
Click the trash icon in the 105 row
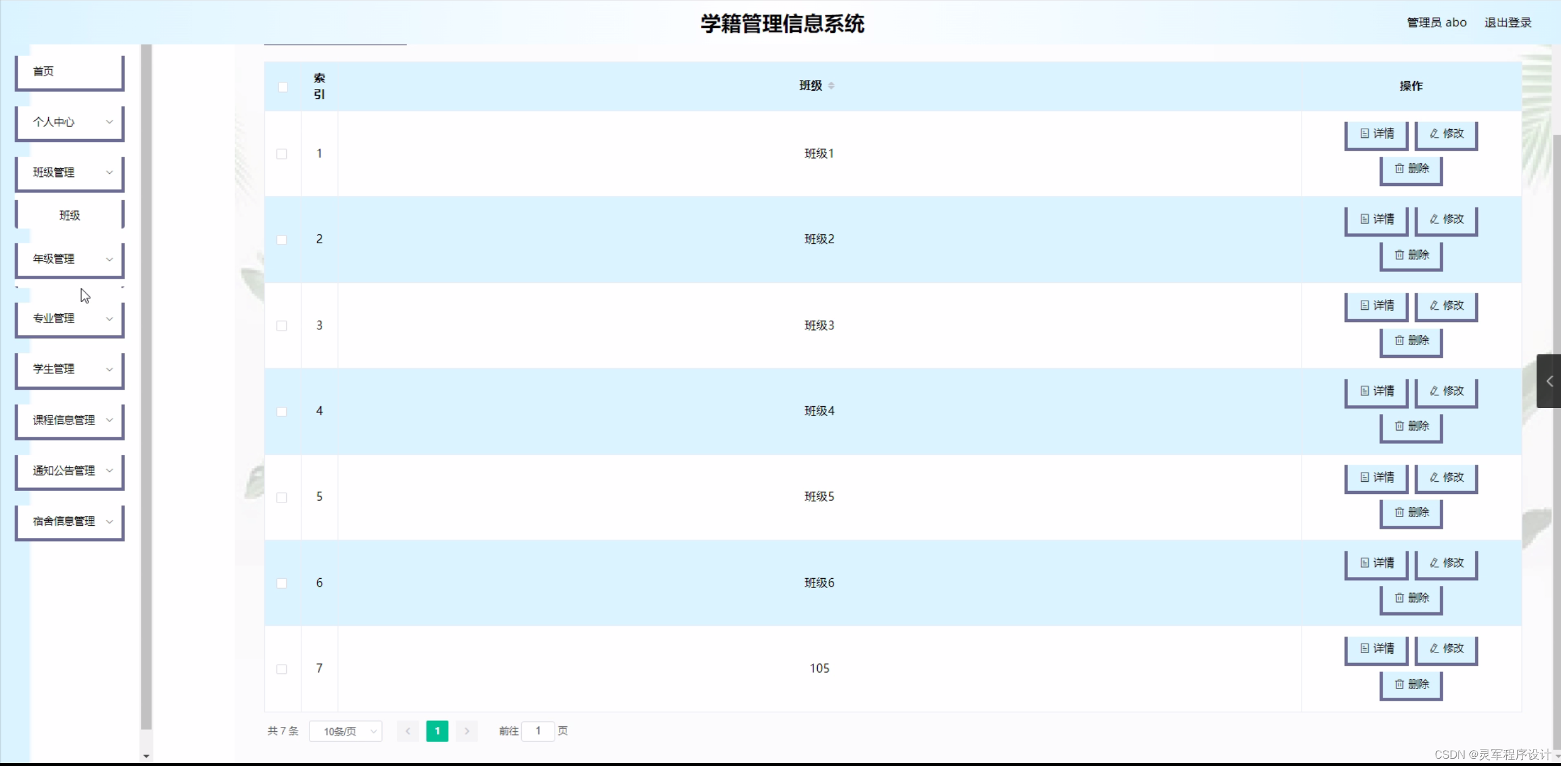(x=1399, y=684)
